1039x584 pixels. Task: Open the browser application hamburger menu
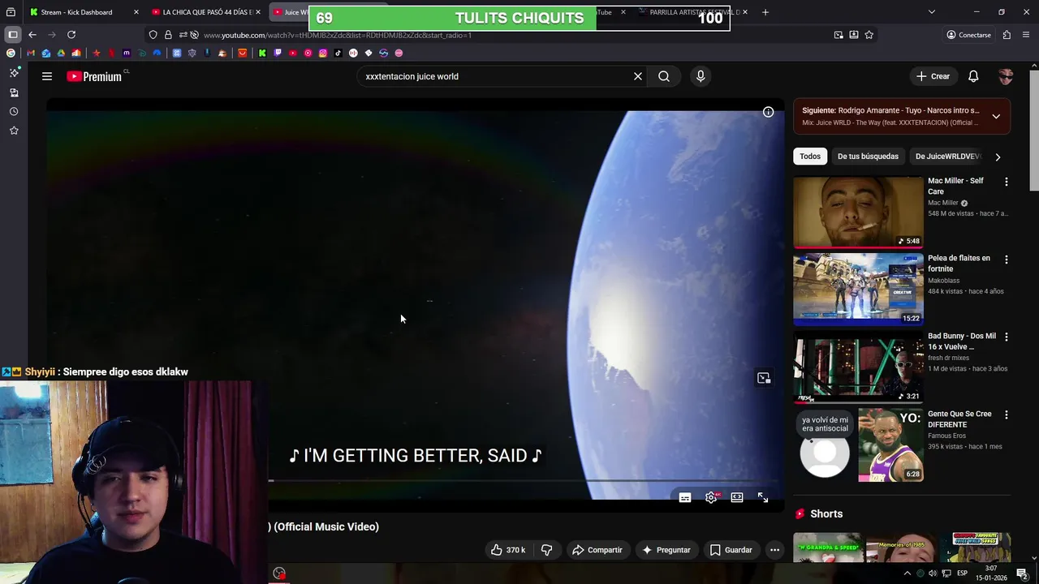click(1026, 35)
